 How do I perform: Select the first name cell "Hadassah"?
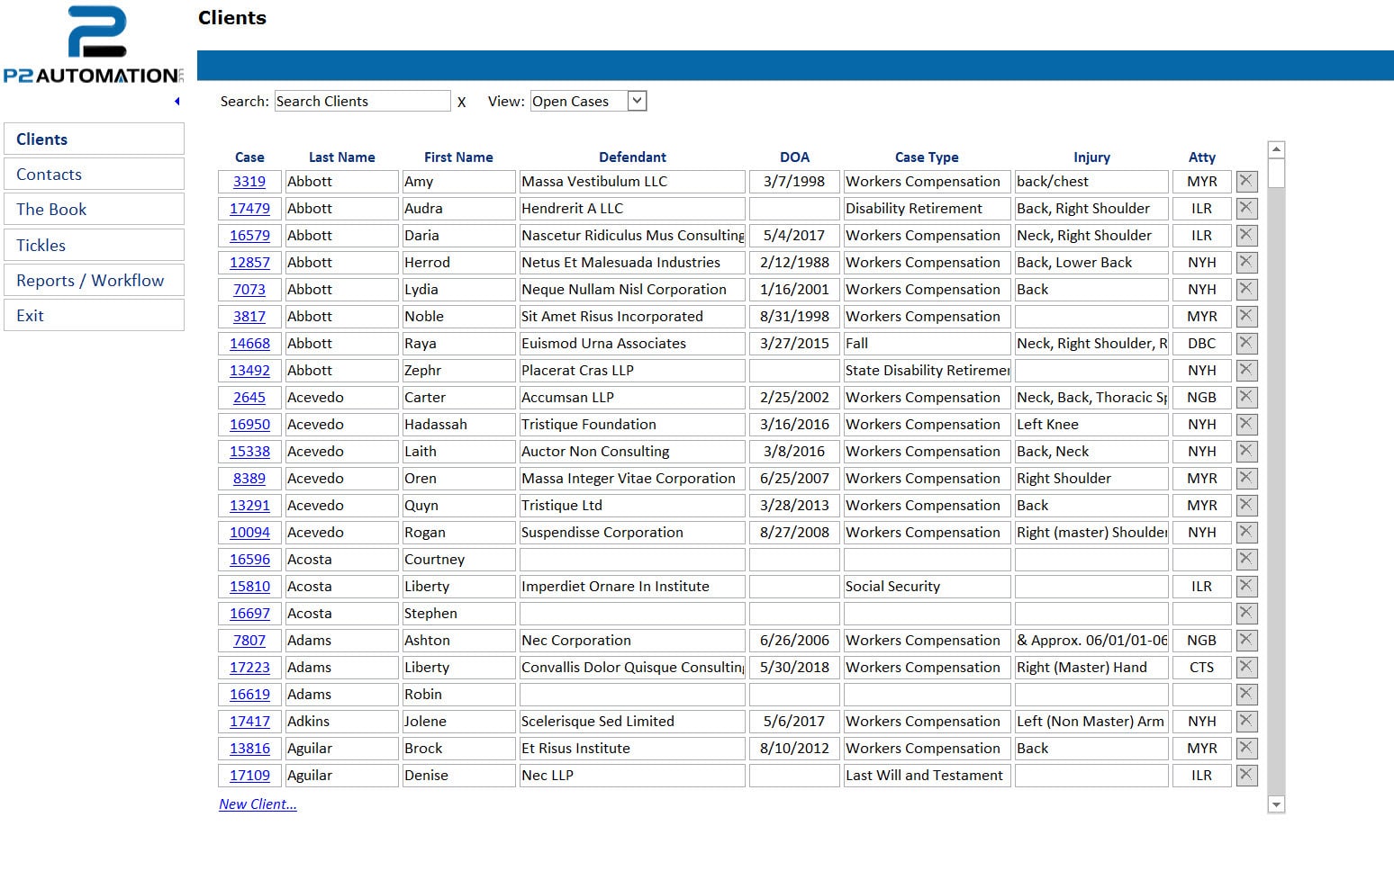click(x=458, y=424)
